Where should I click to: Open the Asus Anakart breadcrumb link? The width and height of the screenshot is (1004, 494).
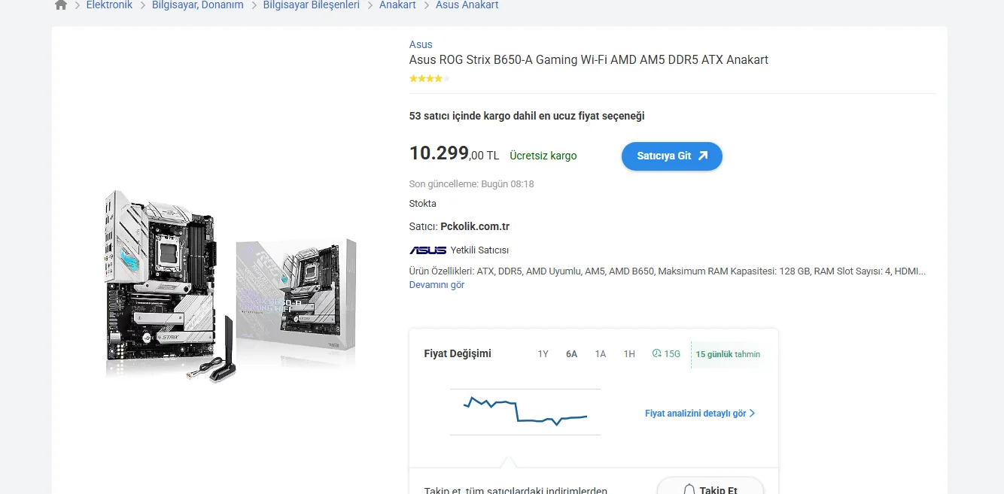tap(467, 5)
